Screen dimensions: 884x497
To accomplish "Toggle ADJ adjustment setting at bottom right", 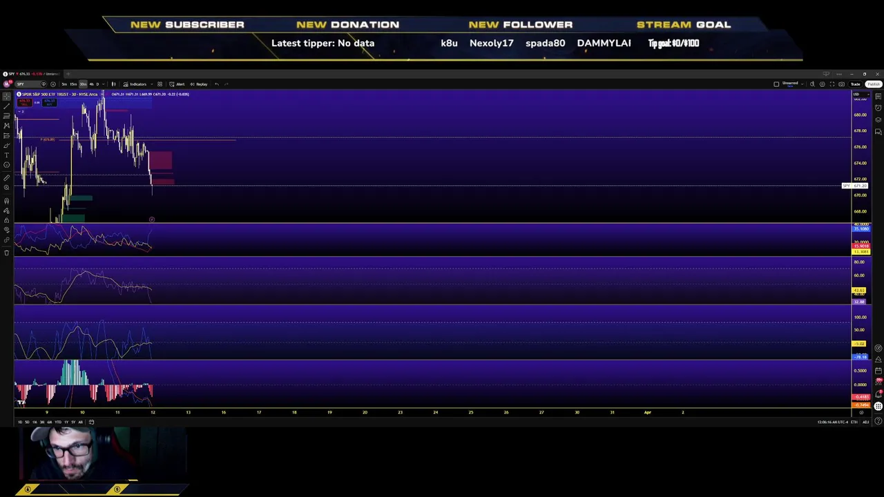I will (x=866, y=422).
